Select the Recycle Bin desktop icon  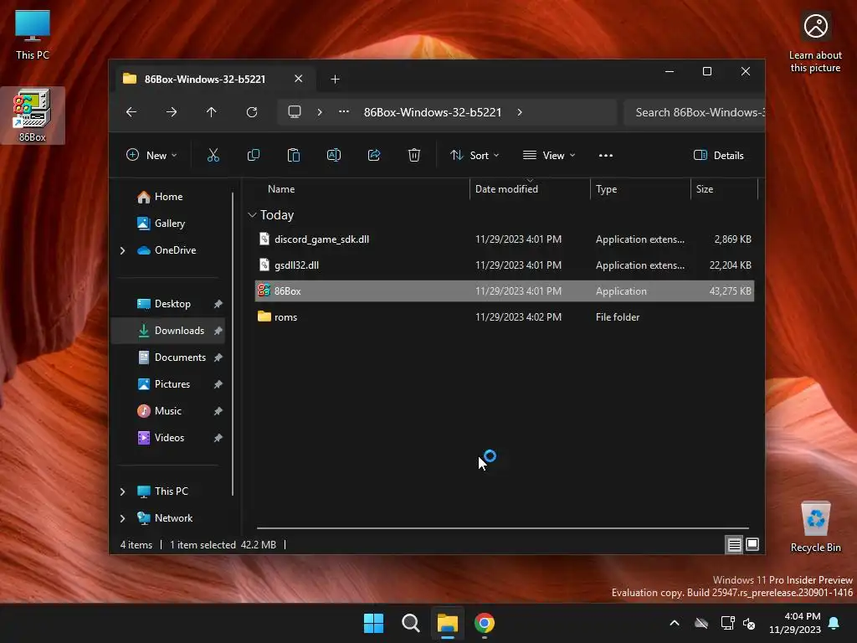point(815,527)
